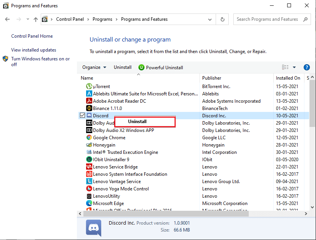Click the uTorrent program icon

(89, 87)
